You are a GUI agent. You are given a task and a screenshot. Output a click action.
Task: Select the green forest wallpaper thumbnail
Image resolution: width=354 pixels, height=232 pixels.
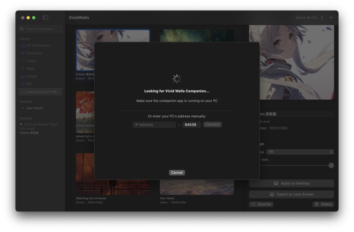click(x=197, y=36)
